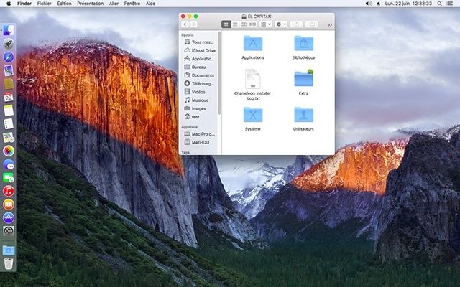Switch Finder to list view

click(235, 24)
